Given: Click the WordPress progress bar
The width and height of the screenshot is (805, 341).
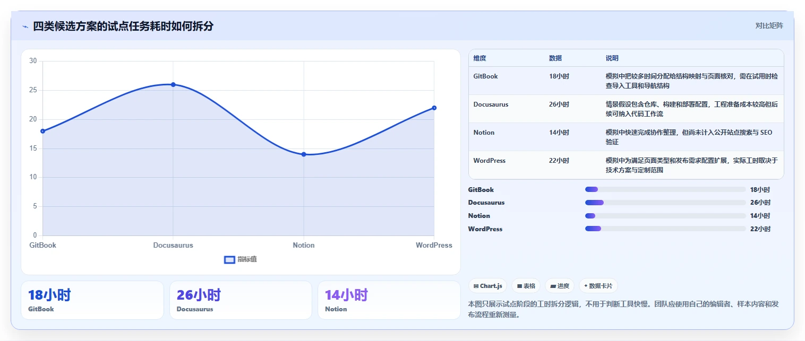Looking at the screenshot, I should coord(665,229).
